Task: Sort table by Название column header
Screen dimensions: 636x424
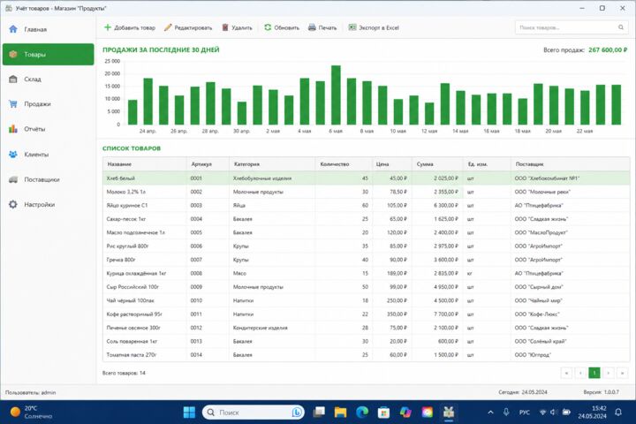Action: coord(145,164)
